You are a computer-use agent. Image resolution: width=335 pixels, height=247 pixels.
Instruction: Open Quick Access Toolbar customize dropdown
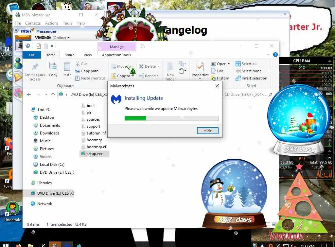coord(52,46)
